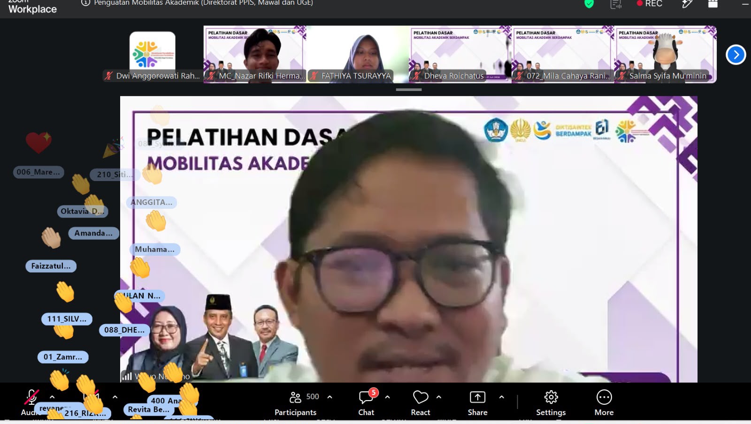Click the gallery strip resize handle bar
The width and height of the screenshot is (751, 424).
(409, 90)
